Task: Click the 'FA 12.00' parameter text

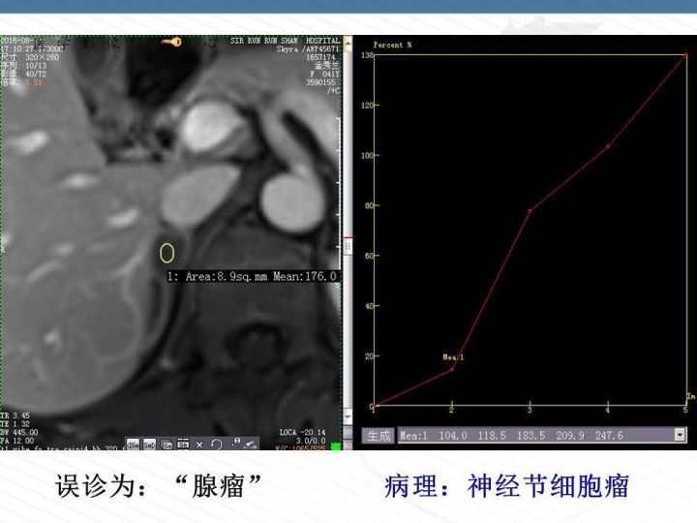Action: (16, 441)
